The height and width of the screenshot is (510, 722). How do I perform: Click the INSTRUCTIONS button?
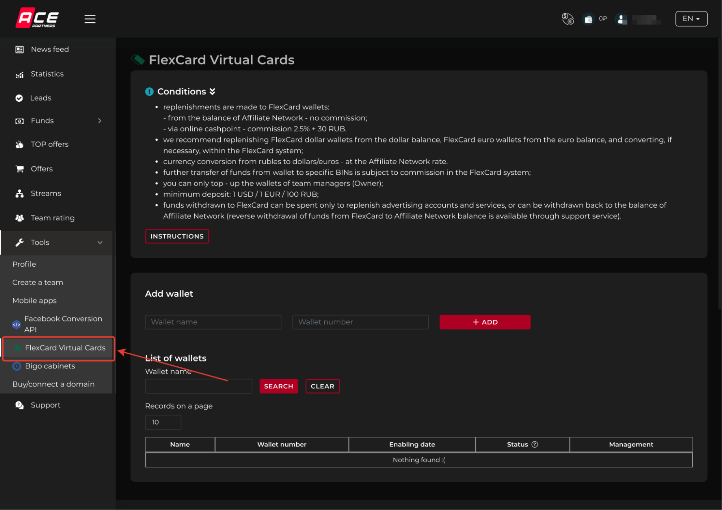[177, 236]
